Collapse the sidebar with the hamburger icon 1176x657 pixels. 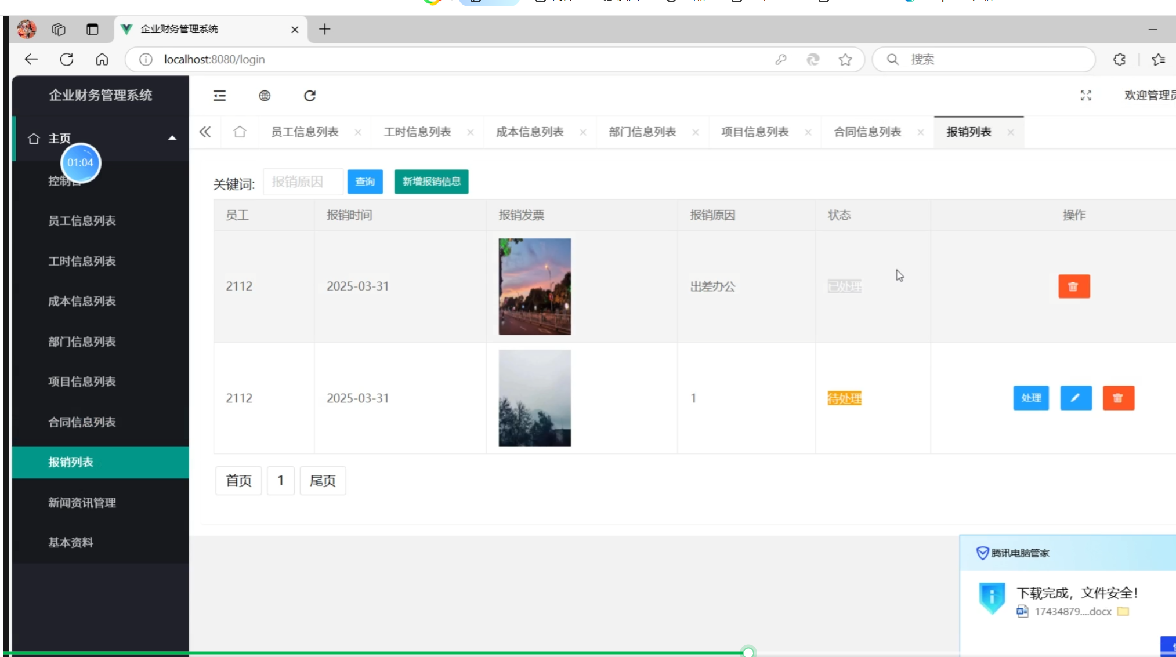219,96
